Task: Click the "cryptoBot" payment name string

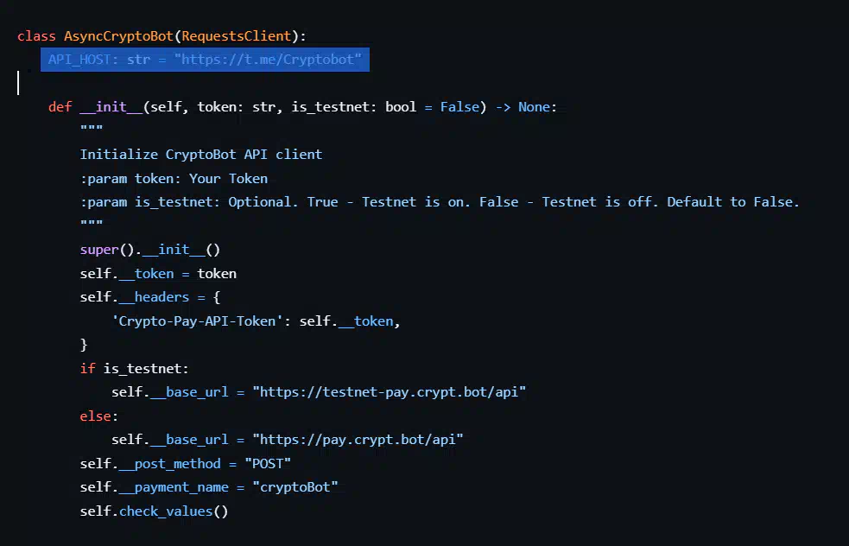Action: [295, 487]
